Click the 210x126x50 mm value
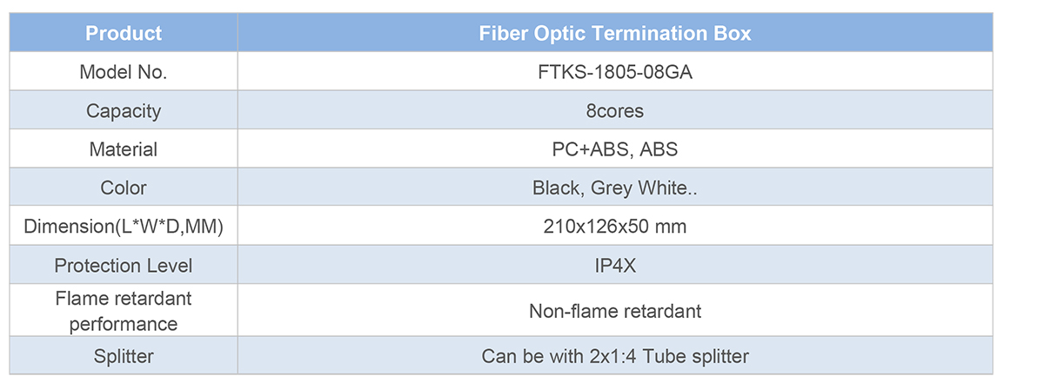Image resolution: width=1044 pixels, height=389 pixels. (615, 227)
